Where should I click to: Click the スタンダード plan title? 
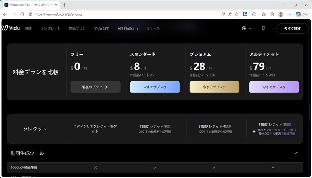(143, 54)
